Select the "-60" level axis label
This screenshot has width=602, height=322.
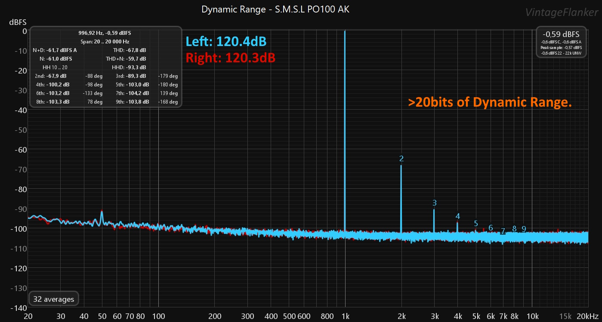point(20,150)
